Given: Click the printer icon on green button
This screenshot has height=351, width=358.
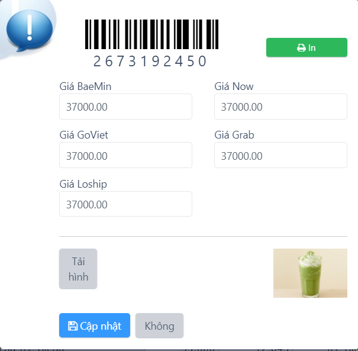Looking at the screenshot, I should click(x=301, y=48).
